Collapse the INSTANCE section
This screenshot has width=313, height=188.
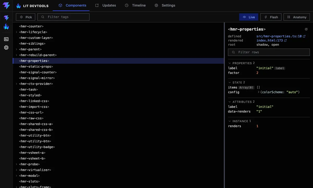(x=239, y=121)
